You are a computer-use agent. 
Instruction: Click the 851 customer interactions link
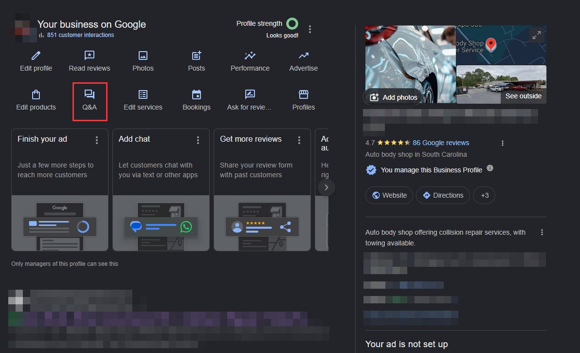click(x=80, y=35)
